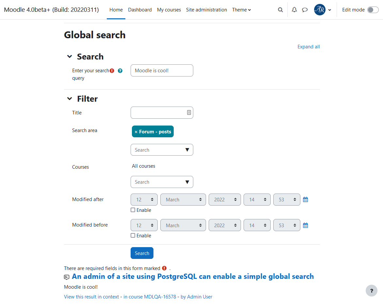Click the All courses text
This screenshot has height=305, width=383.
pos(143,166)
